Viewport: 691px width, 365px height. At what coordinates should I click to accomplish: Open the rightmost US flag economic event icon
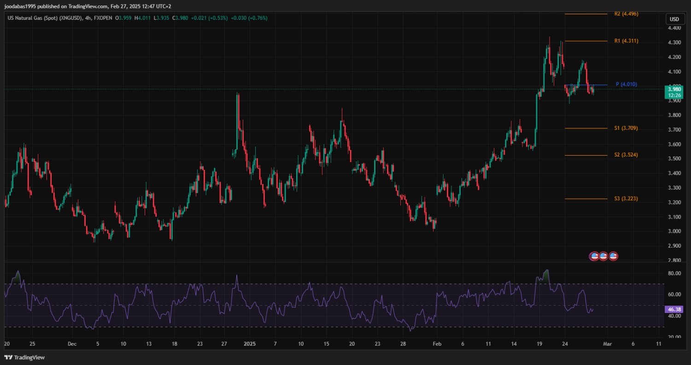click(613, 256)
